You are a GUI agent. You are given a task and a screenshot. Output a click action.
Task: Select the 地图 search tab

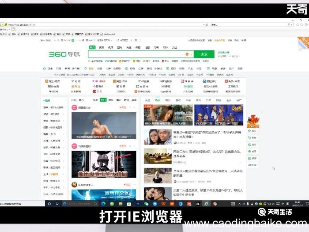(147, 47)
